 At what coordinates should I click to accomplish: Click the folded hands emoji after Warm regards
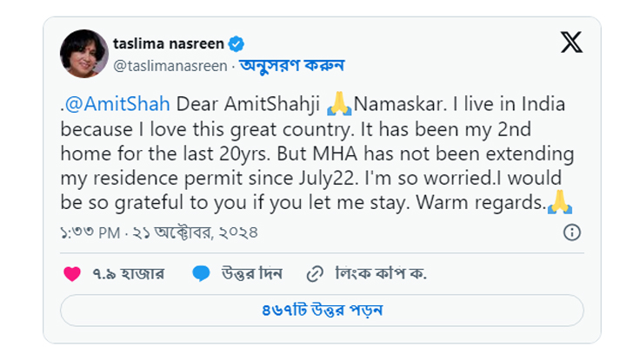(559, 202)
